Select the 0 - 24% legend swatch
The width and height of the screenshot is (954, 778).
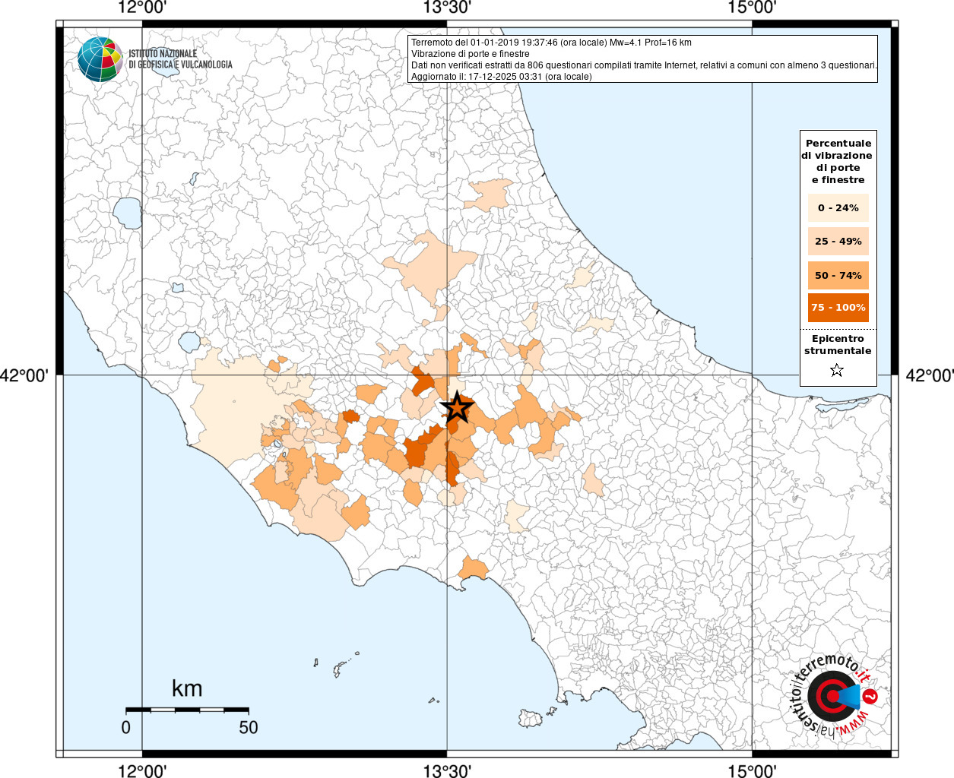click(x=838, y=207)
